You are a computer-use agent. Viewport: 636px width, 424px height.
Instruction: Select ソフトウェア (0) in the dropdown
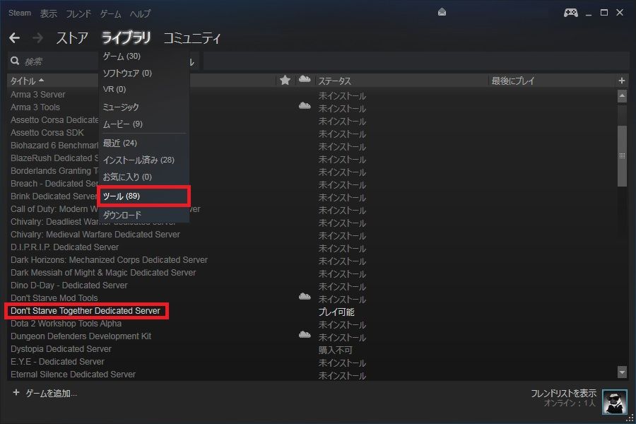pyautogui.click(x=144, y=73)
